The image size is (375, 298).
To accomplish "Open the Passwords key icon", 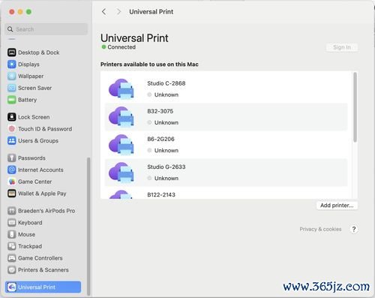I will coord(12,158).
